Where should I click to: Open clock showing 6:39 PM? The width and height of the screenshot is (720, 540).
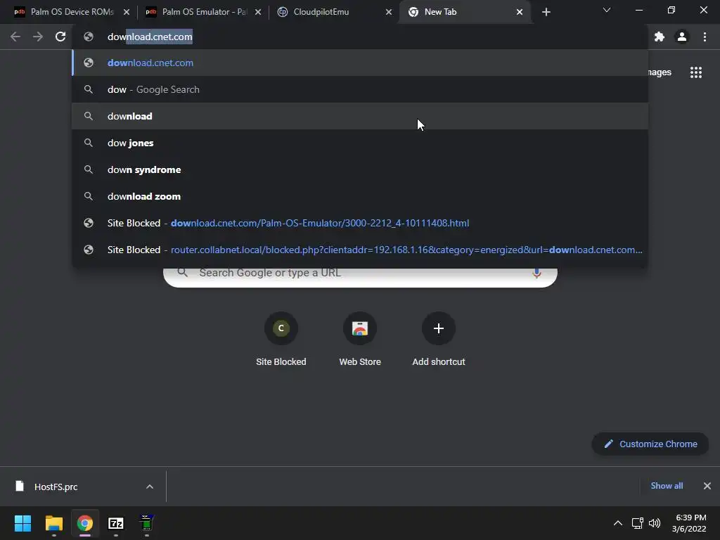tap(690, 523)
